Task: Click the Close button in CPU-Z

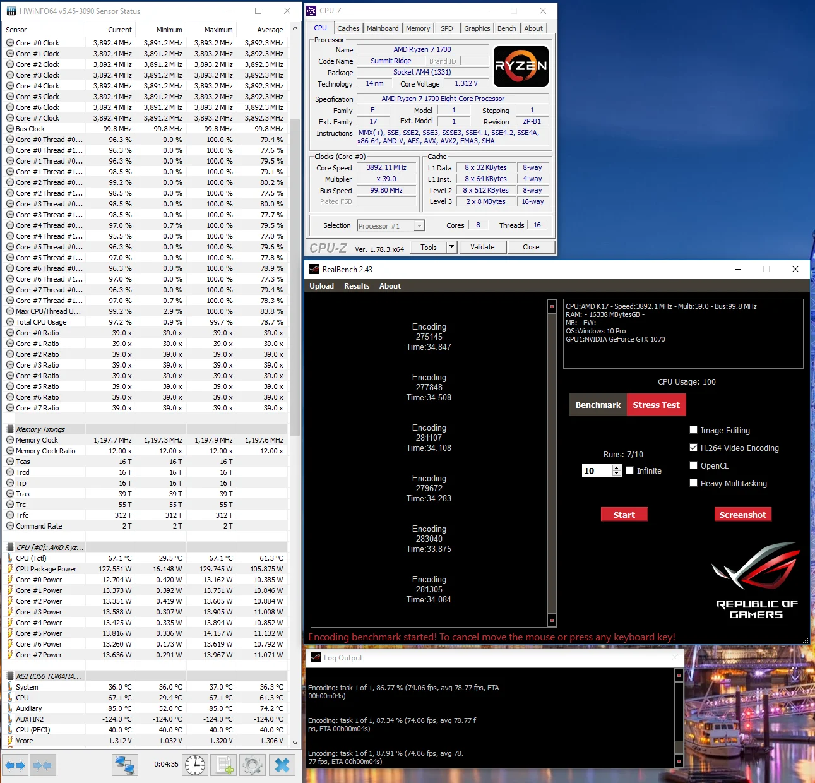Action: pos(531,247)
